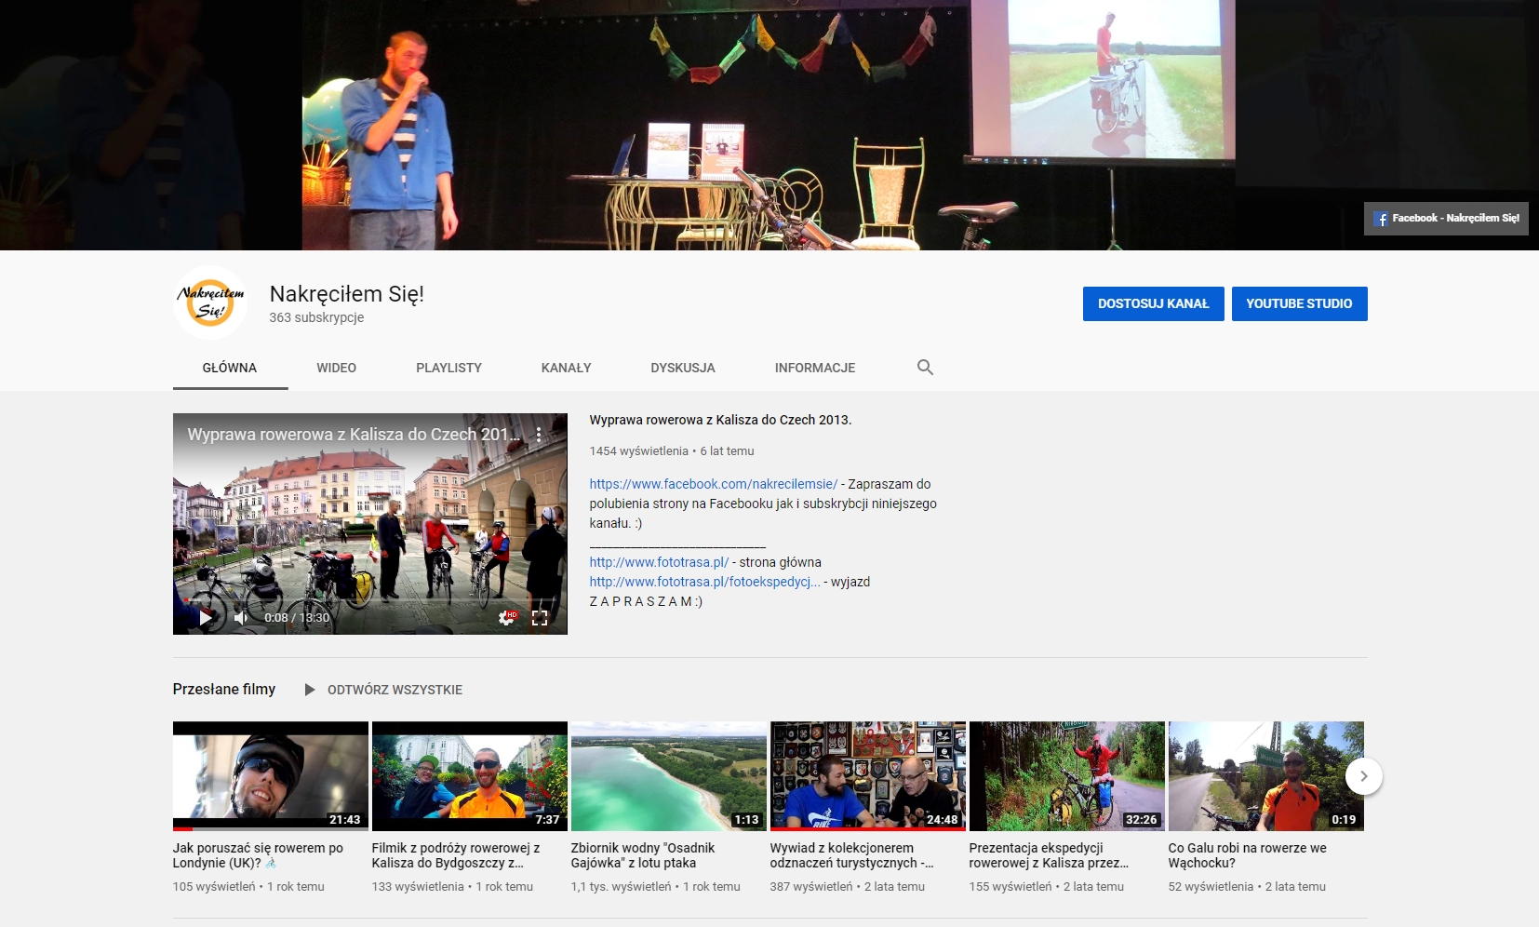
Task: Open Wąchock video thumbnail 0:19
Action: (x=1266, y=776)
